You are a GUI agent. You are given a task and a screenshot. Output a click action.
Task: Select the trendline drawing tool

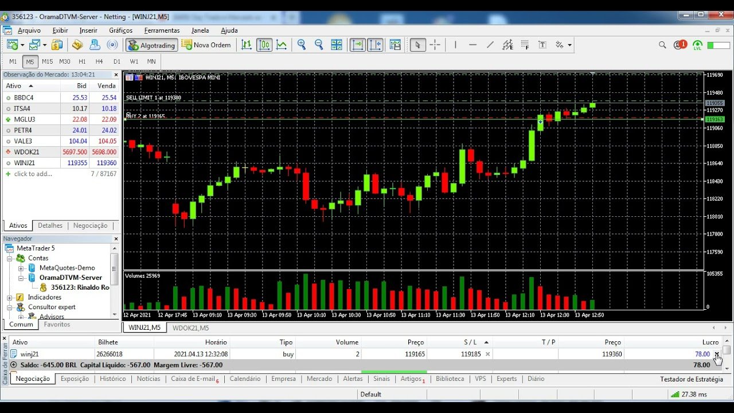click(x=490, y=45)
